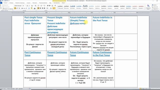
Task: Toggle strikethrough text formatting
Action: (x=22, y=8)
